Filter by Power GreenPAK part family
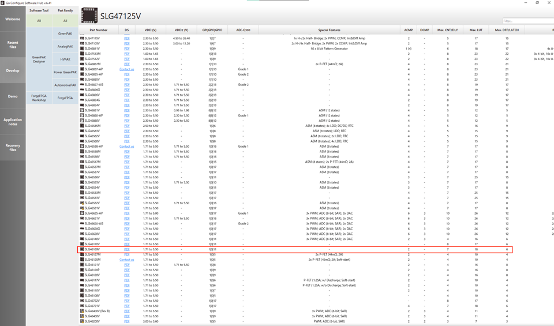This screenshot has height=326, width=554. 65,72
